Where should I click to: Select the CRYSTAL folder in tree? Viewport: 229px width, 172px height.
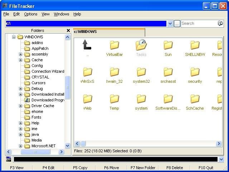click(x=36, y=77)
